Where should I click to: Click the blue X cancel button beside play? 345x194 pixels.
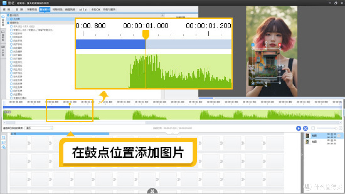coord(305,128)
